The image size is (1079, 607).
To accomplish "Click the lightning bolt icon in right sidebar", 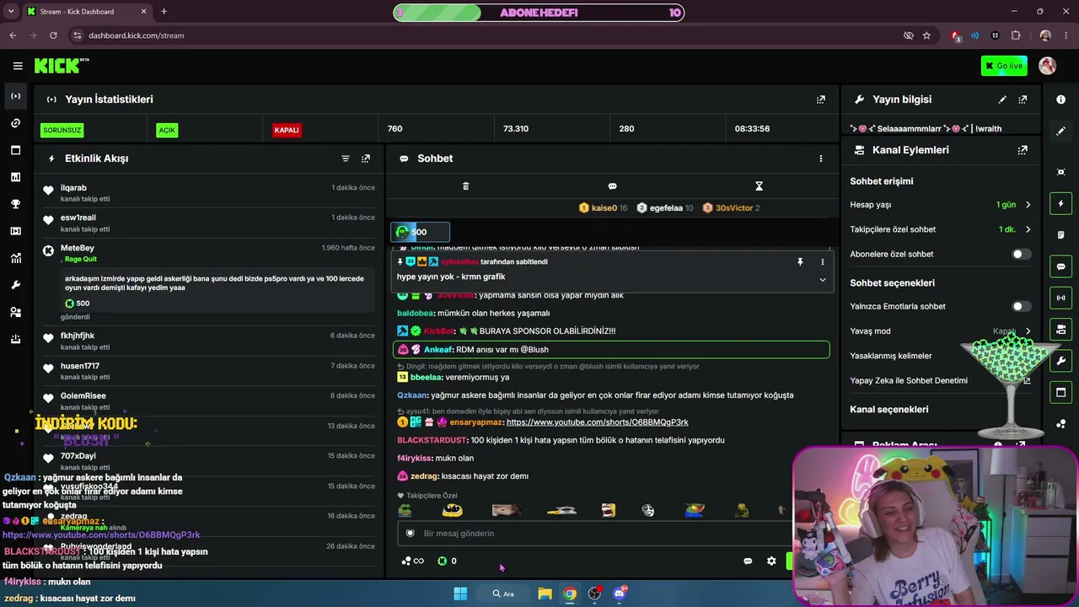I will click(x=1060, y=203).
